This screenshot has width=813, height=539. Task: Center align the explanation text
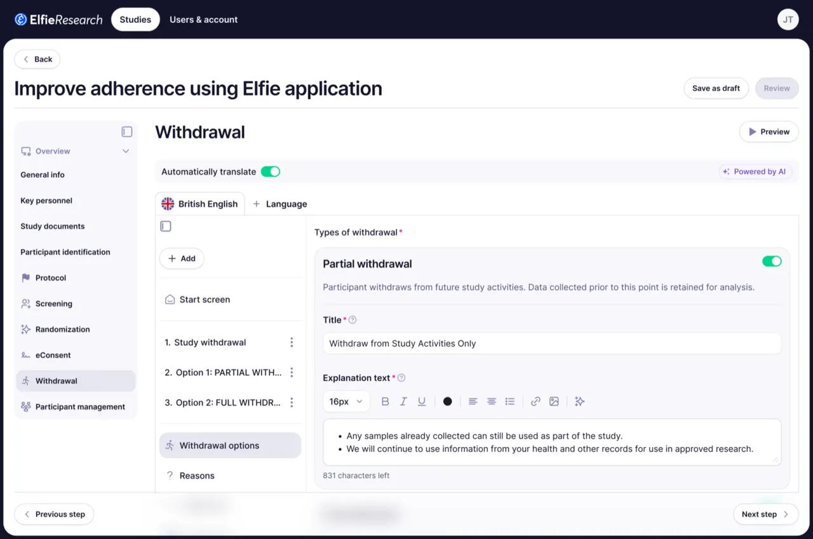point(491,401)
